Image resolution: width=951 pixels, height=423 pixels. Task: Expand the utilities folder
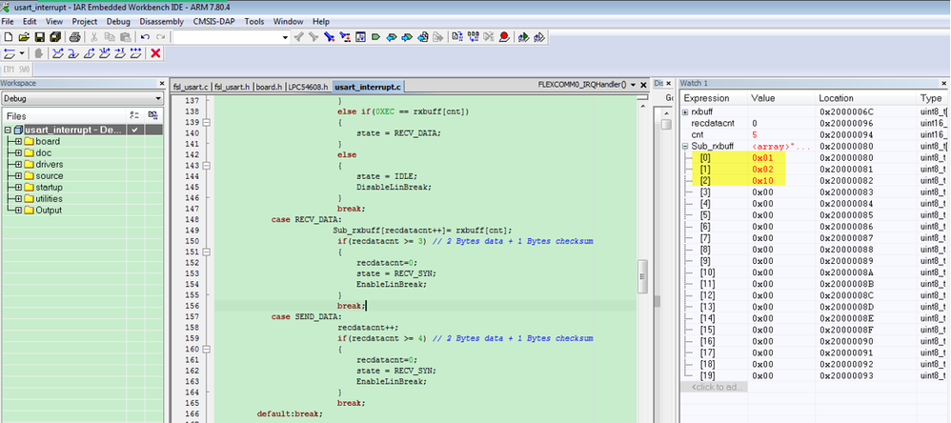(x=19, y=199)
